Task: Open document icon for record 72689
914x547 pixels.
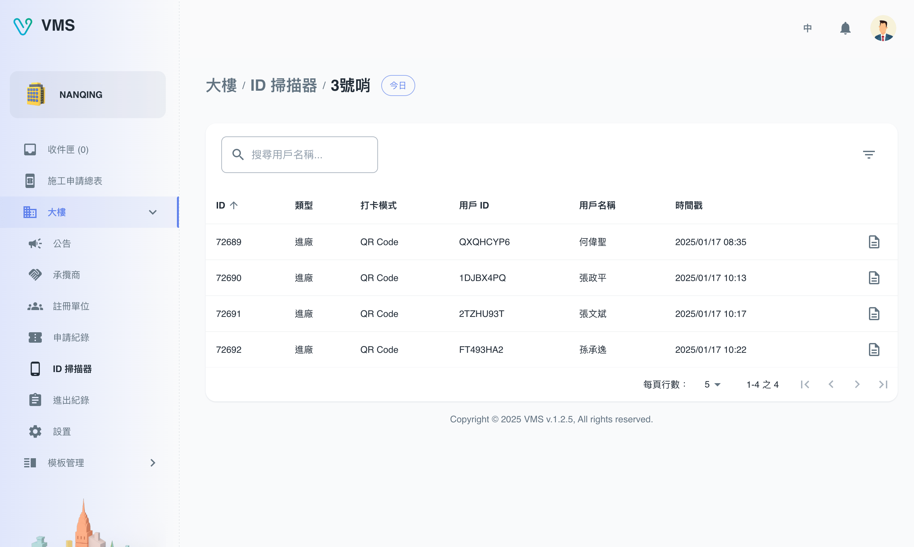Action: pyautogui.click(x=874, y=242)
